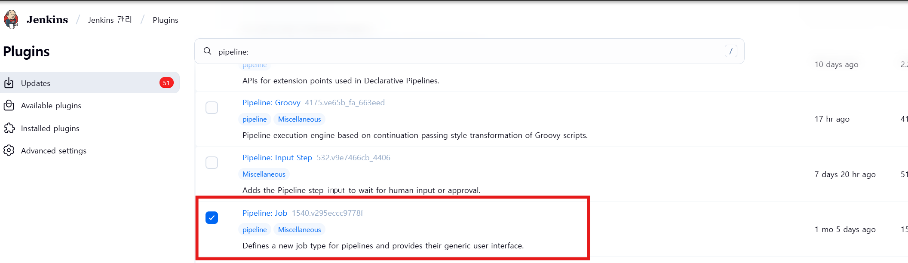Click the Advanced settings gear icon

click(9, 150)
